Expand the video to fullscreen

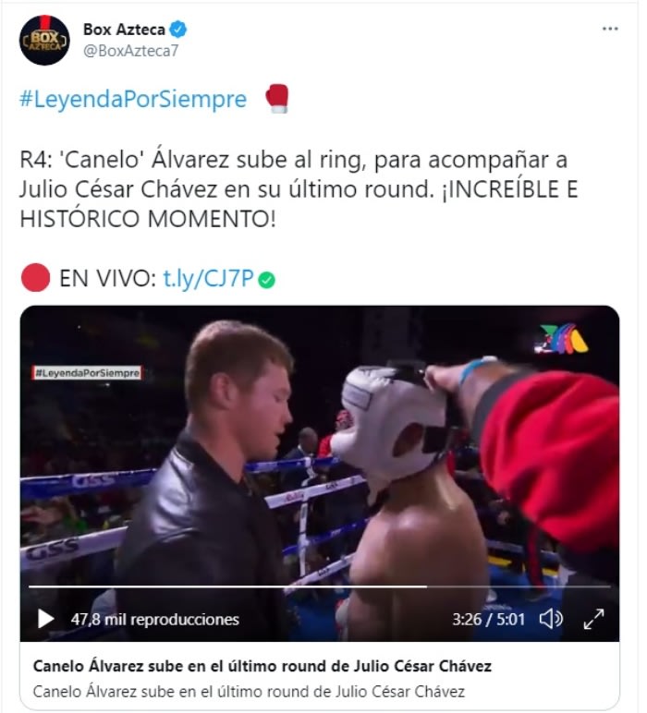593,620
